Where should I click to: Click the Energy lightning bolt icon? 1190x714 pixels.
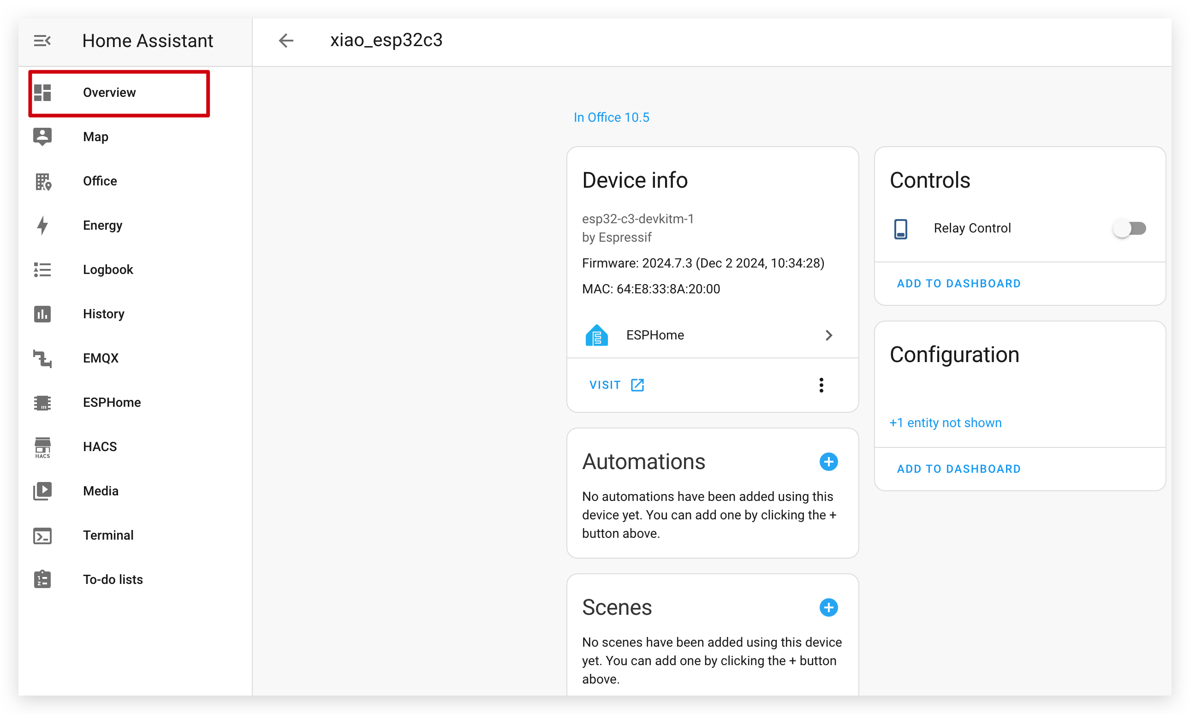43,226
